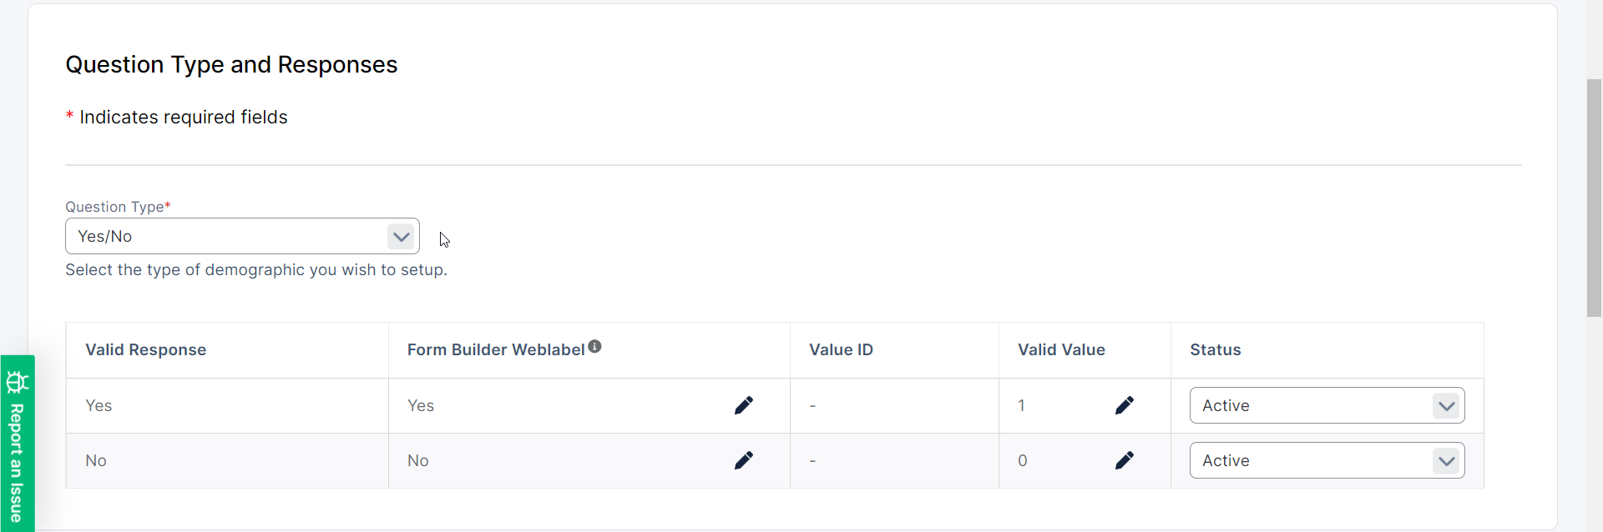Select the Valid Value column header
Image resolution: width=1603 pixels, height=532 pixels.
[1061, 350]
